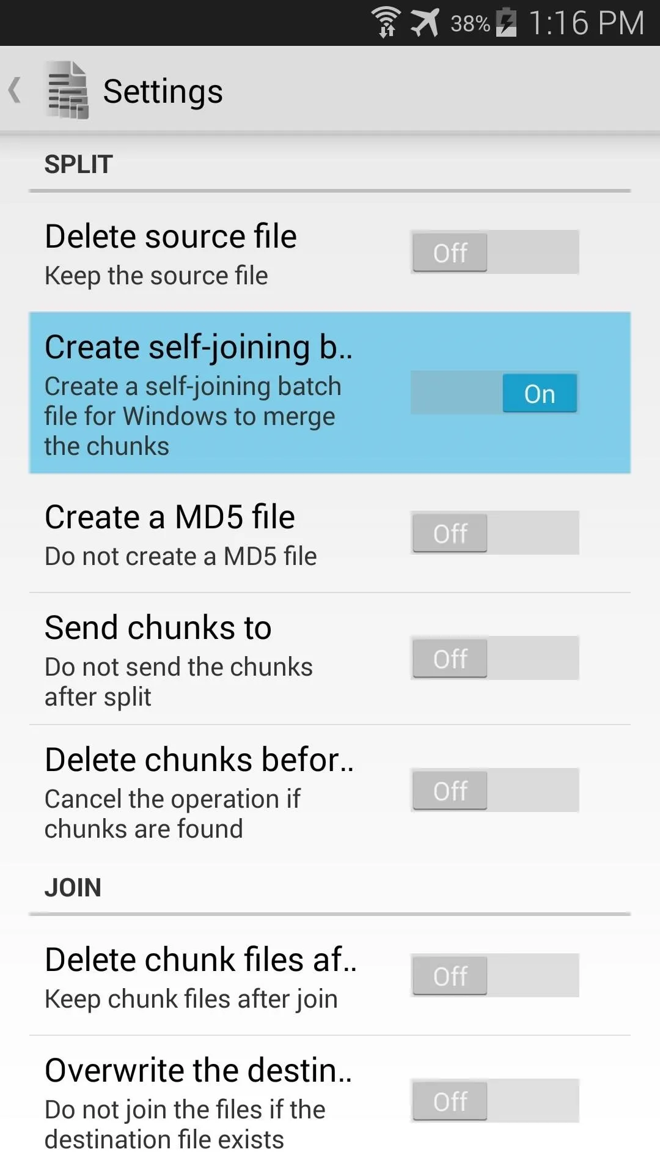Enable the Create a MD5 file switch
660x1174 pixels.
494,533
